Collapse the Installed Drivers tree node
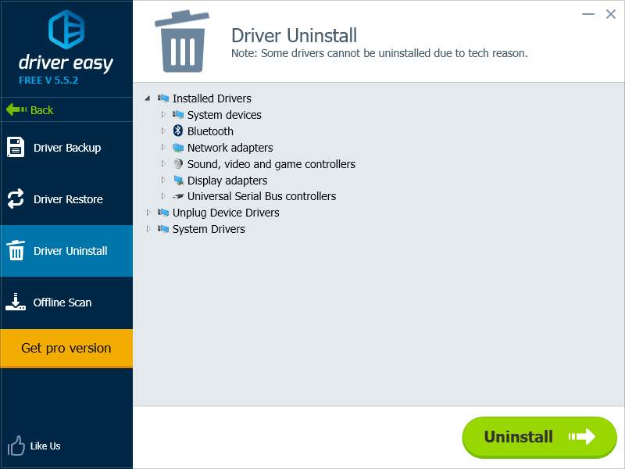This screenshot has height=469, width=625. pos(148,98)
